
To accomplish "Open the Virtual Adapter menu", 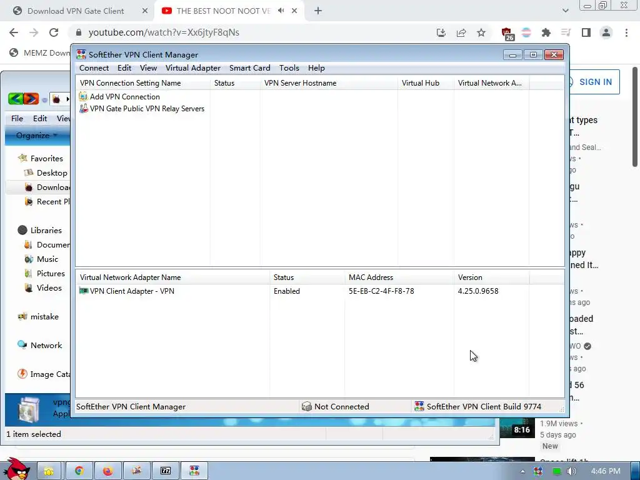I will click(x=193, y=68).
